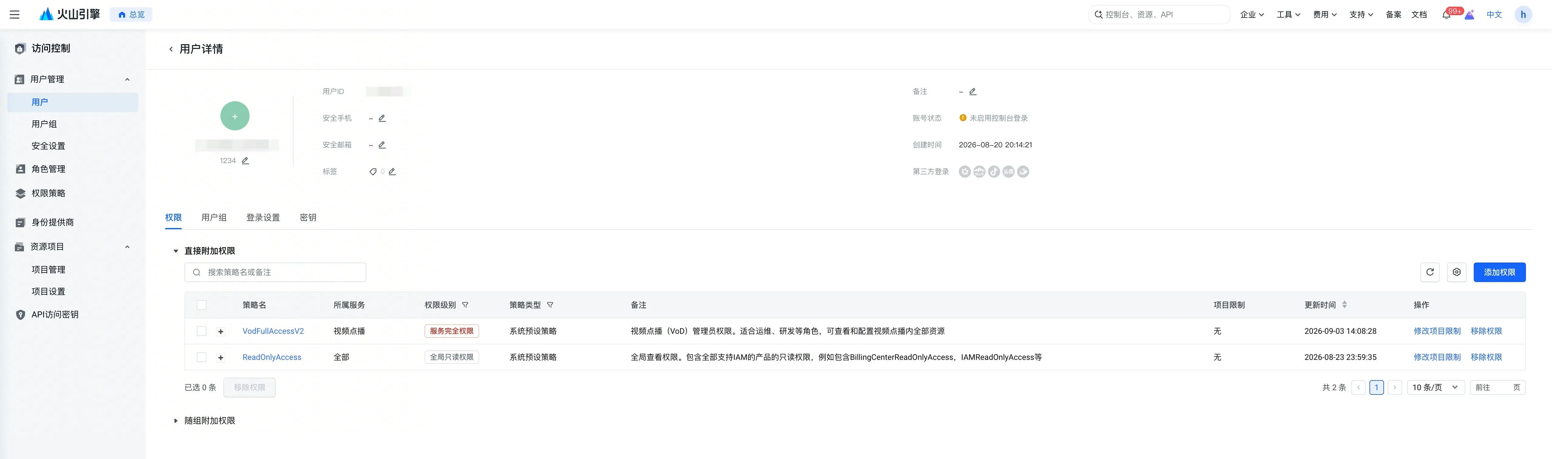
Task: Open the 企业 top menu dropdown
Action: 1252,15
